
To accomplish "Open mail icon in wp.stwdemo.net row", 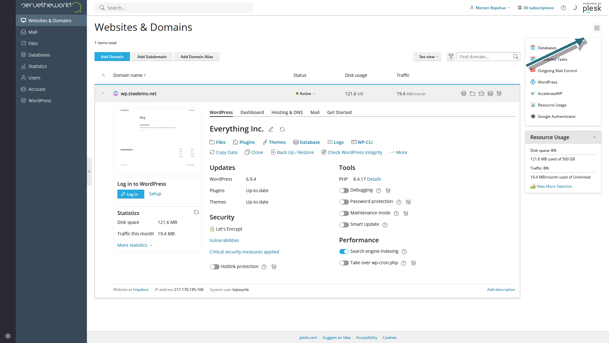I will pos(481,93).
